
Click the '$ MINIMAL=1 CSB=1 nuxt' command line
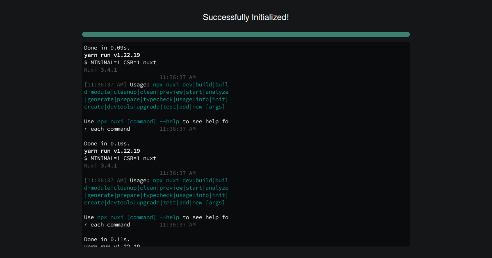120,62
